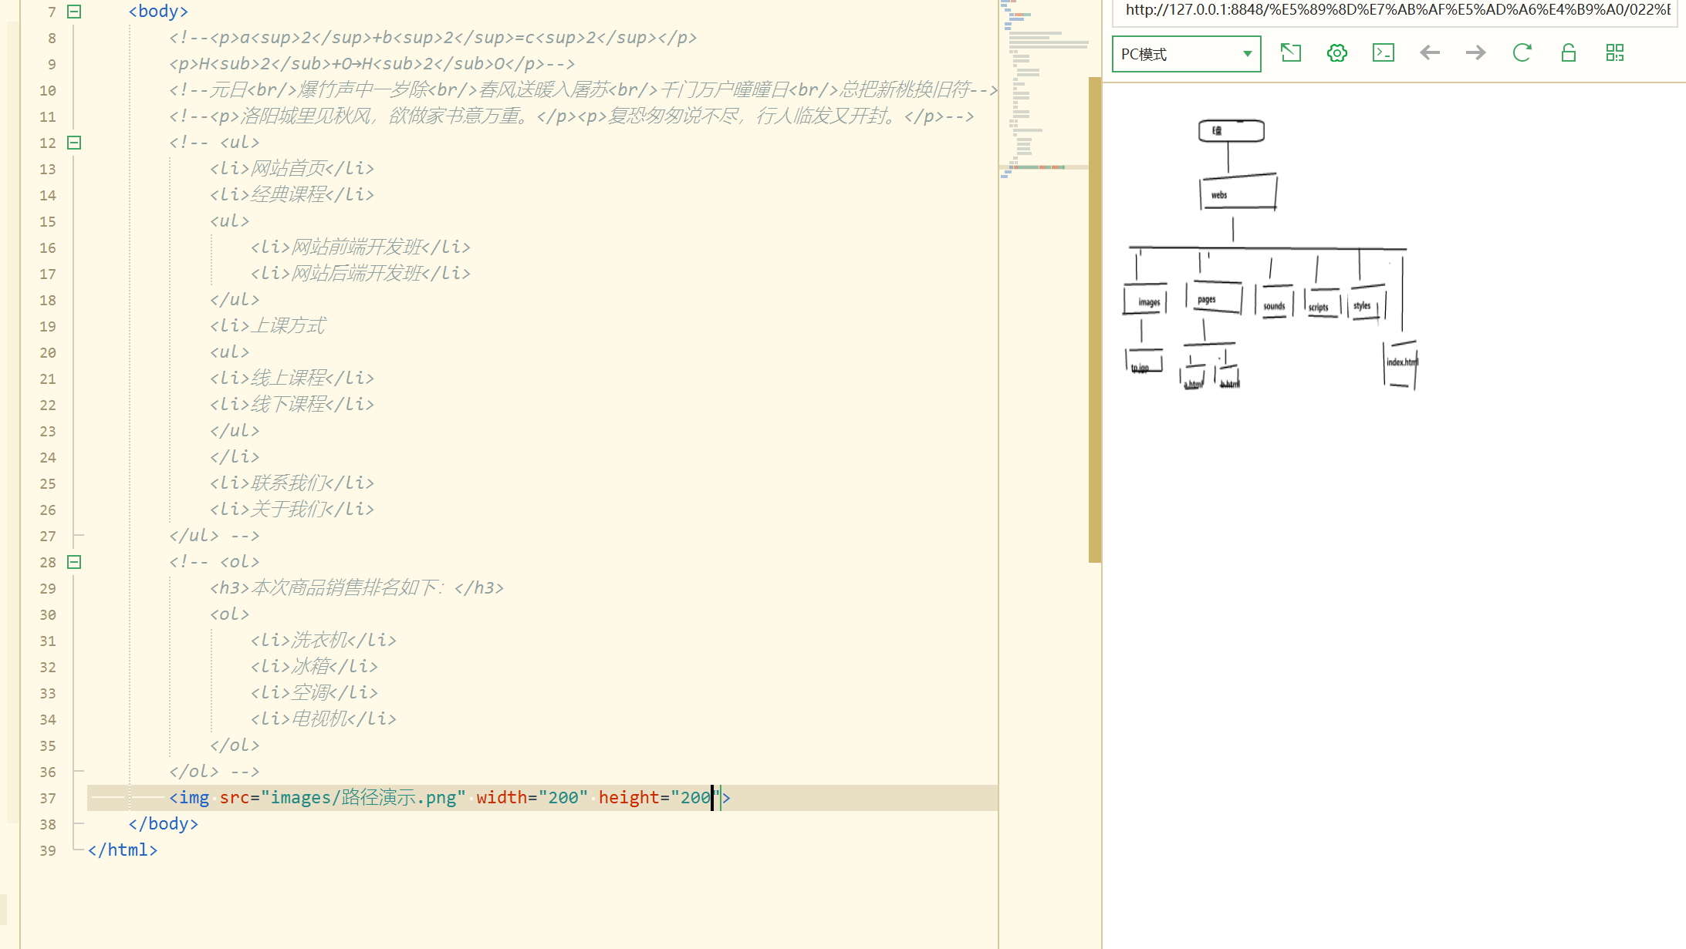Place cursor on closing body tag
1686x949 pixels.
click(164, 824)
